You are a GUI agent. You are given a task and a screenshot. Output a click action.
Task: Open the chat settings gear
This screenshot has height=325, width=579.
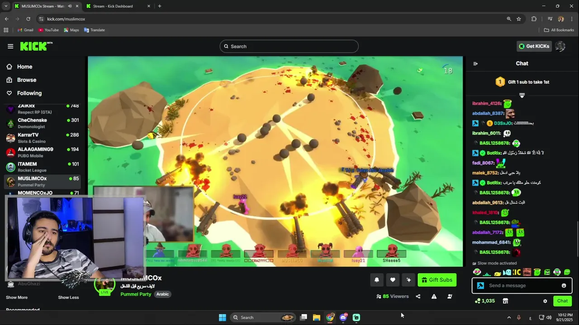[545, 301]
